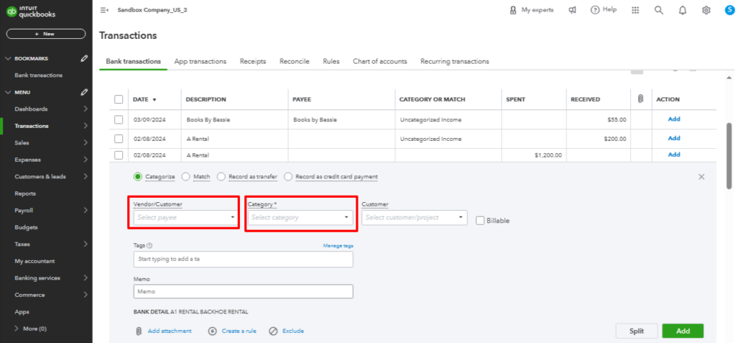Edit bookmarks pencil icon
740x343 pixels.
click(84, 58)
